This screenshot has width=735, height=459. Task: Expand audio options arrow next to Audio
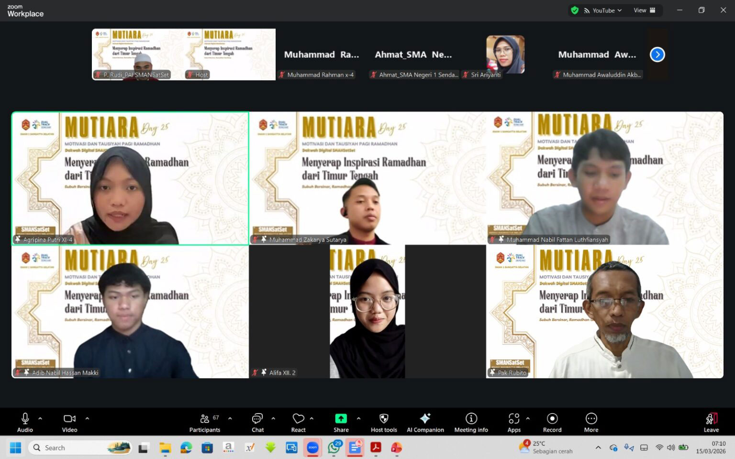pyautogui.click(x=40, y=418)
